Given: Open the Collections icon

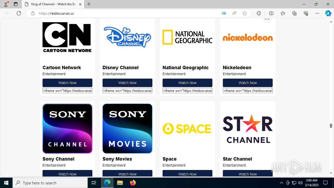Looking at the screenshot, I should coord(294,13).
